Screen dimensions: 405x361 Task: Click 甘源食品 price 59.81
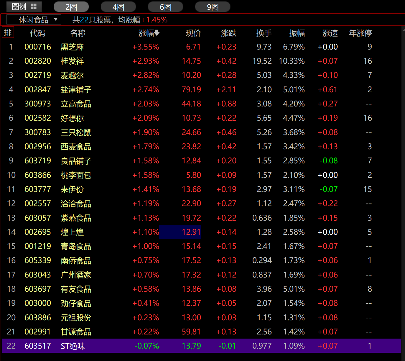click(x=191, y=332)
